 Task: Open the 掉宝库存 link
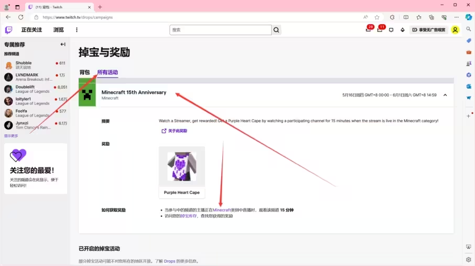(188, 216)
